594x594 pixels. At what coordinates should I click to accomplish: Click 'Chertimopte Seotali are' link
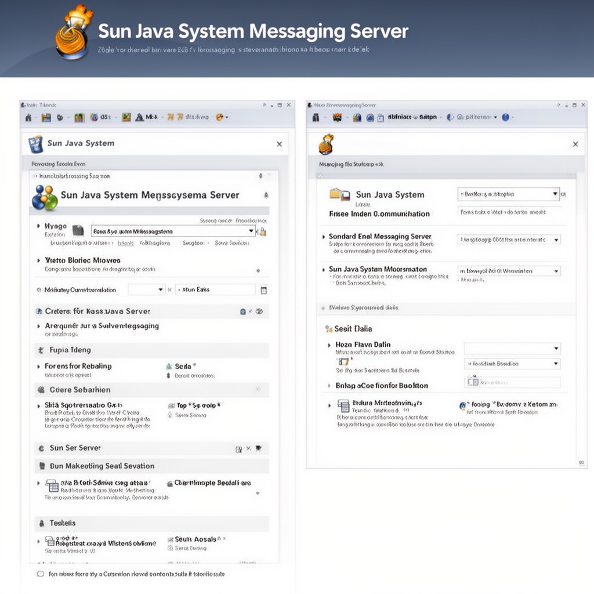coord(212,483)
